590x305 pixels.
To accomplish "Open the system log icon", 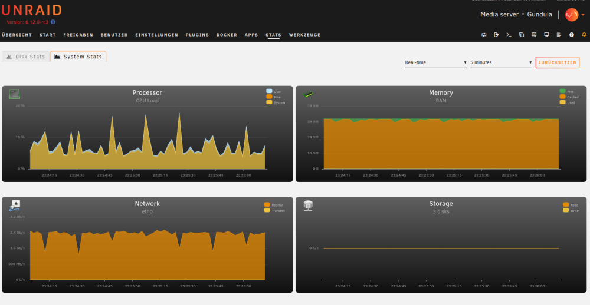I will [x=559, y=35].
